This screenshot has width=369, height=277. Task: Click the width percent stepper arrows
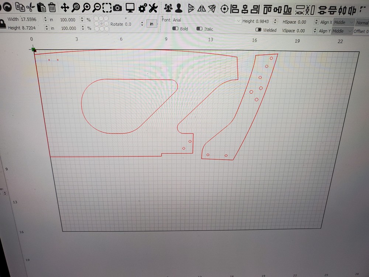tap(82, 19)
